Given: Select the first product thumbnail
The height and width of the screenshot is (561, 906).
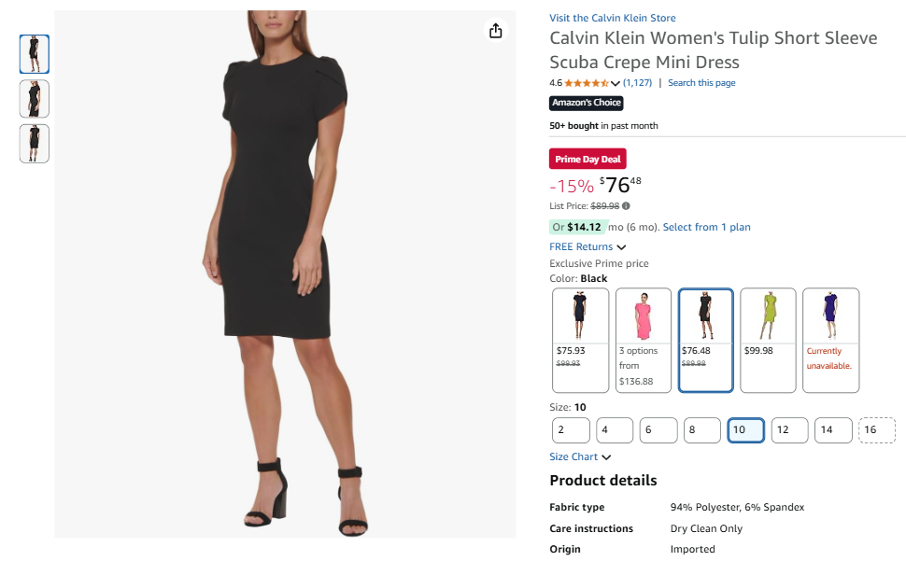Looking at the screenshot, I should point(34,54).
